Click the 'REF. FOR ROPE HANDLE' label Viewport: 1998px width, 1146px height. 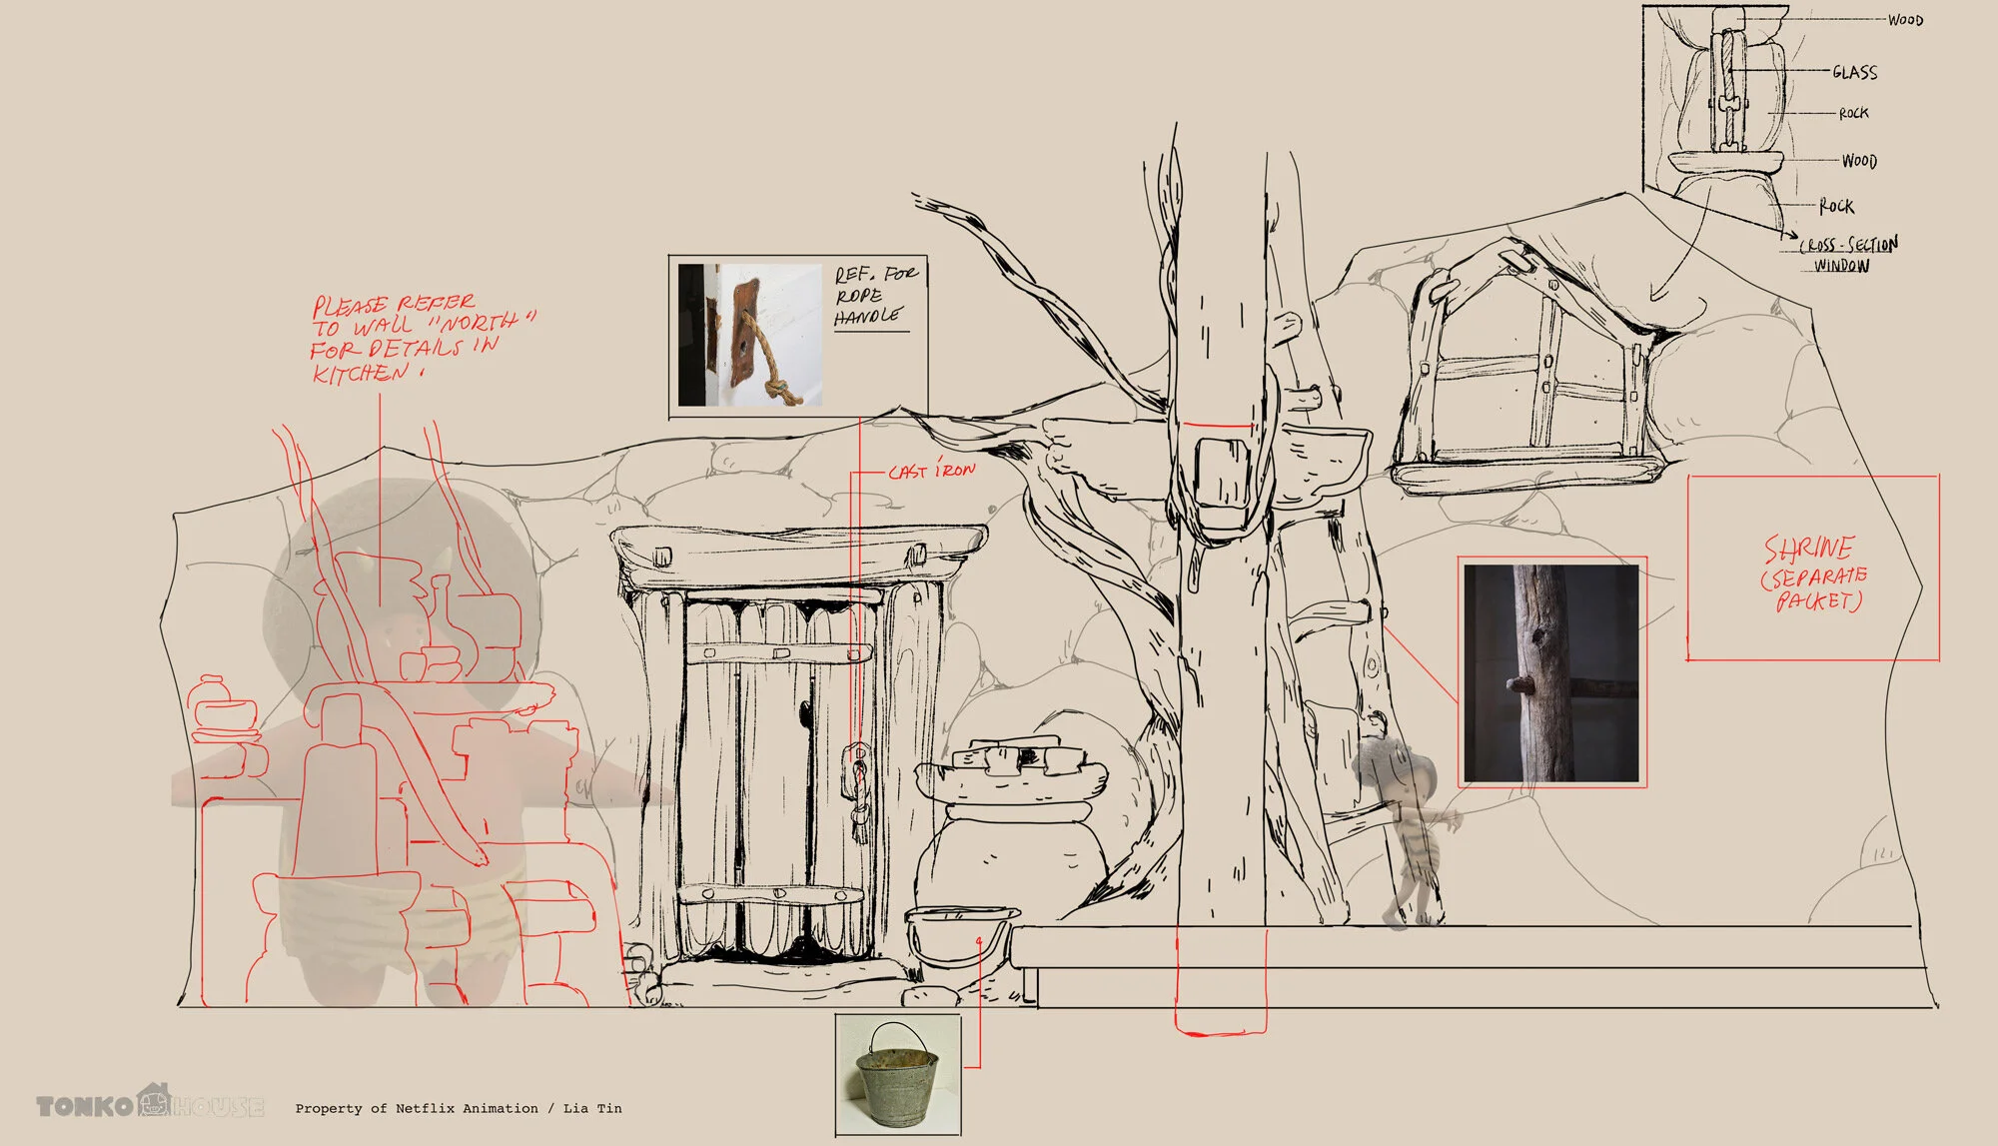pos(873,296)
